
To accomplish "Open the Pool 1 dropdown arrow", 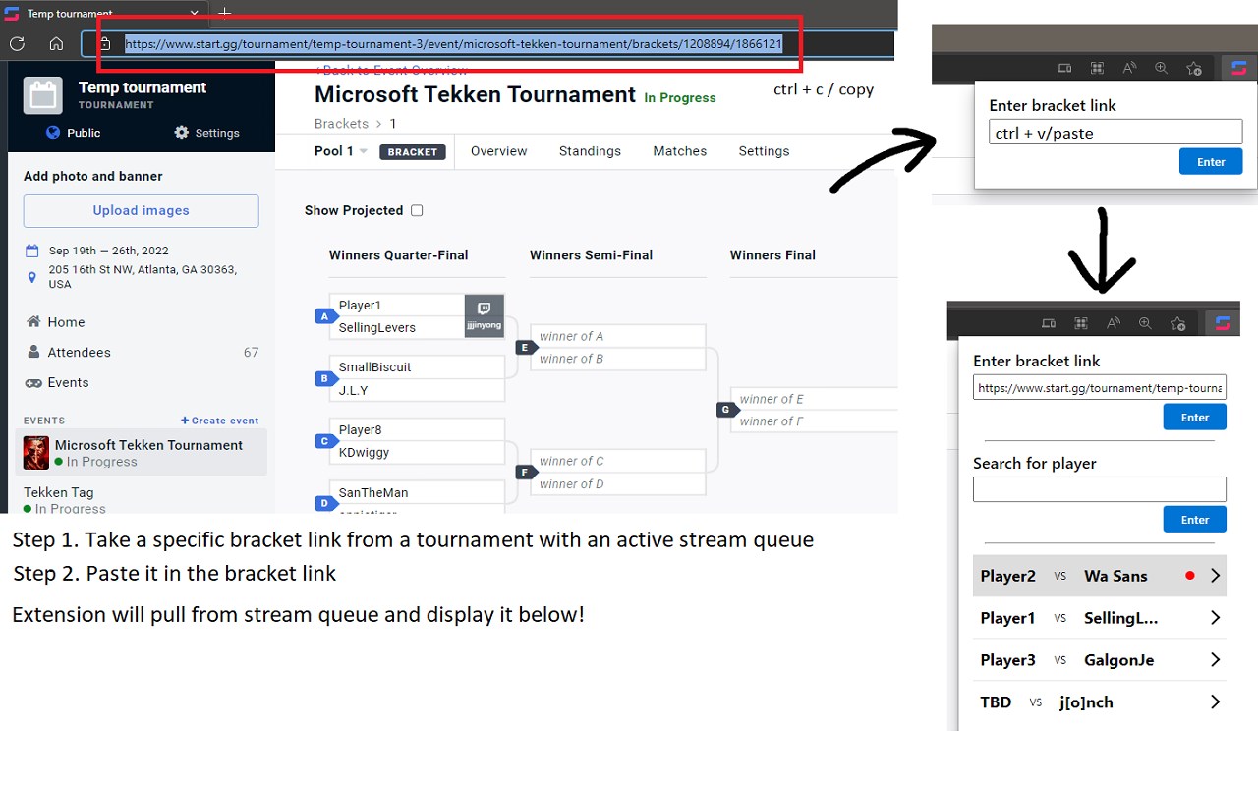I will point(363,151).
